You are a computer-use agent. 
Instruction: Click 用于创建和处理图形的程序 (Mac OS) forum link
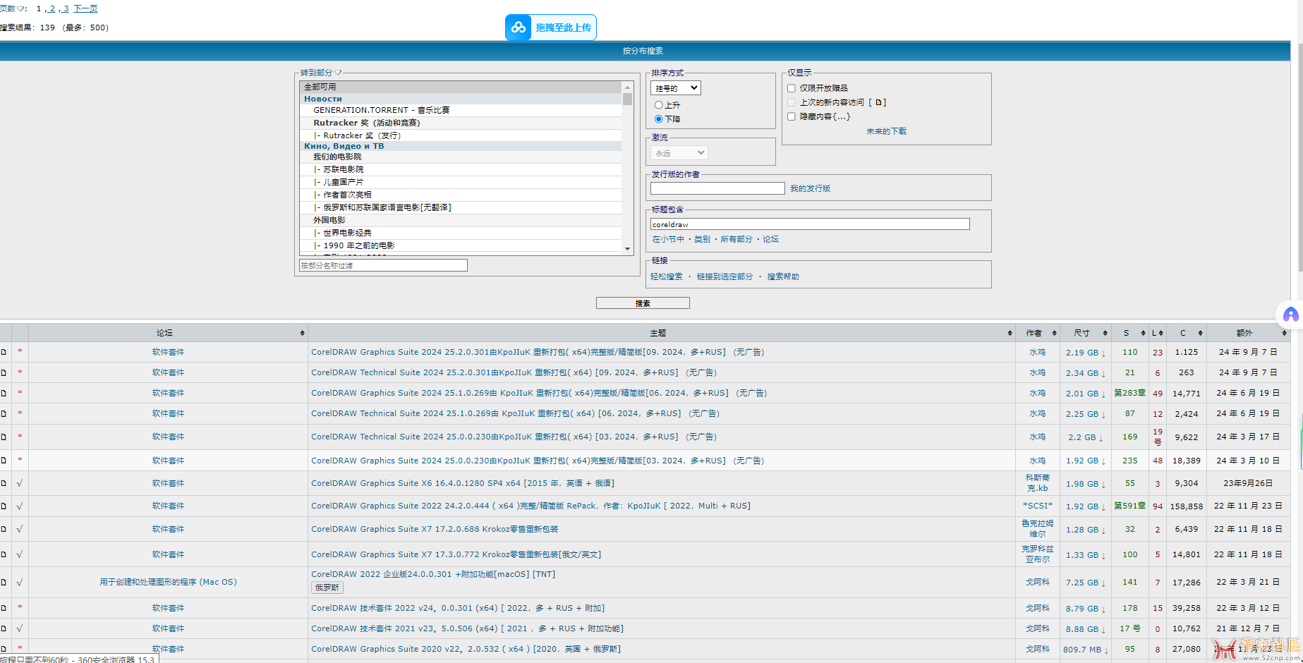tap(168, 582)
